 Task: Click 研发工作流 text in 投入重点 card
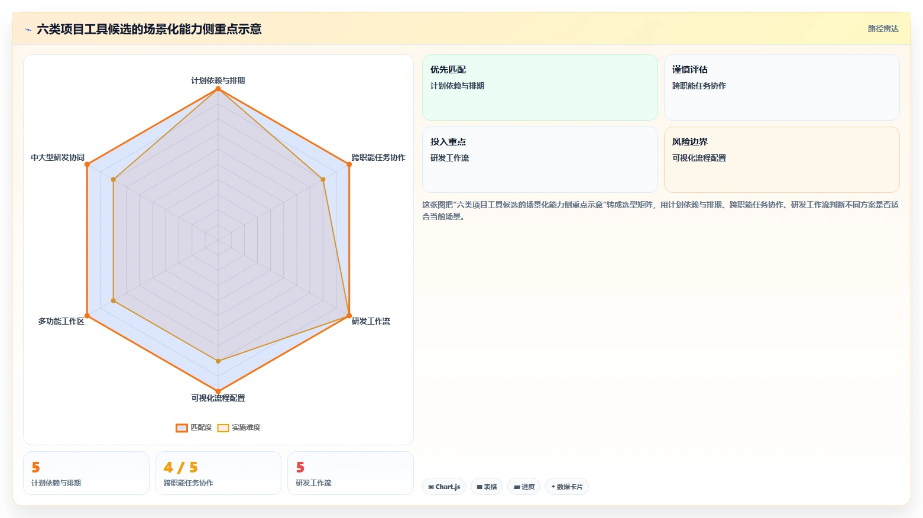click(x=449, y=158)
